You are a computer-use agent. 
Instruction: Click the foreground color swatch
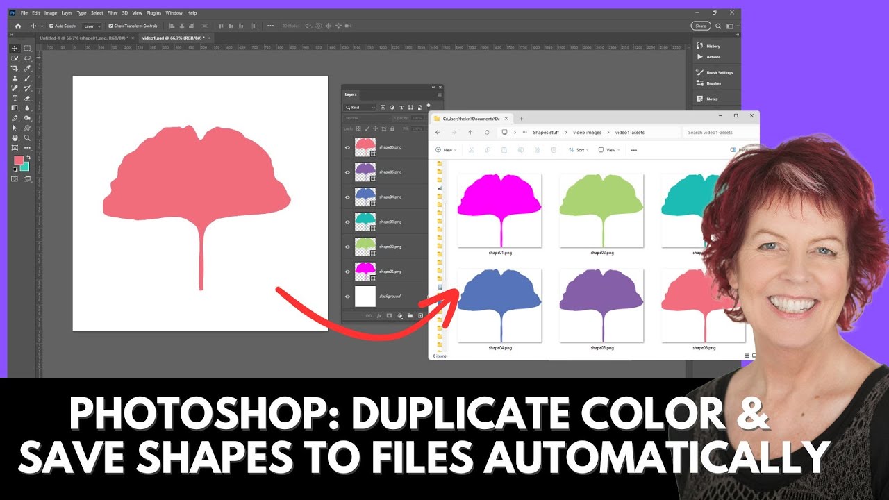point(19,160)
